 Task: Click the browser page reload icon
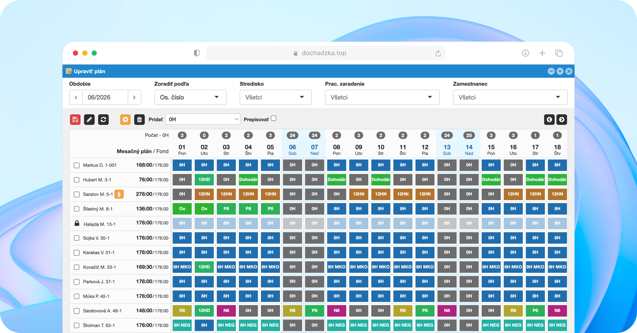click(x=438, y=53)
